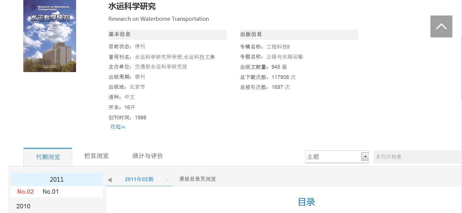Image resolution: width=462 pixels, height=213 pixels.
Task: Click the back-to-top arrow button
Action: point(441,26)
